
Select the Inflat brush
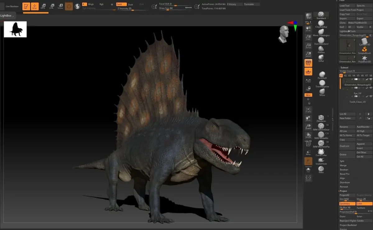pyautogui.click(x=321, y=59)
